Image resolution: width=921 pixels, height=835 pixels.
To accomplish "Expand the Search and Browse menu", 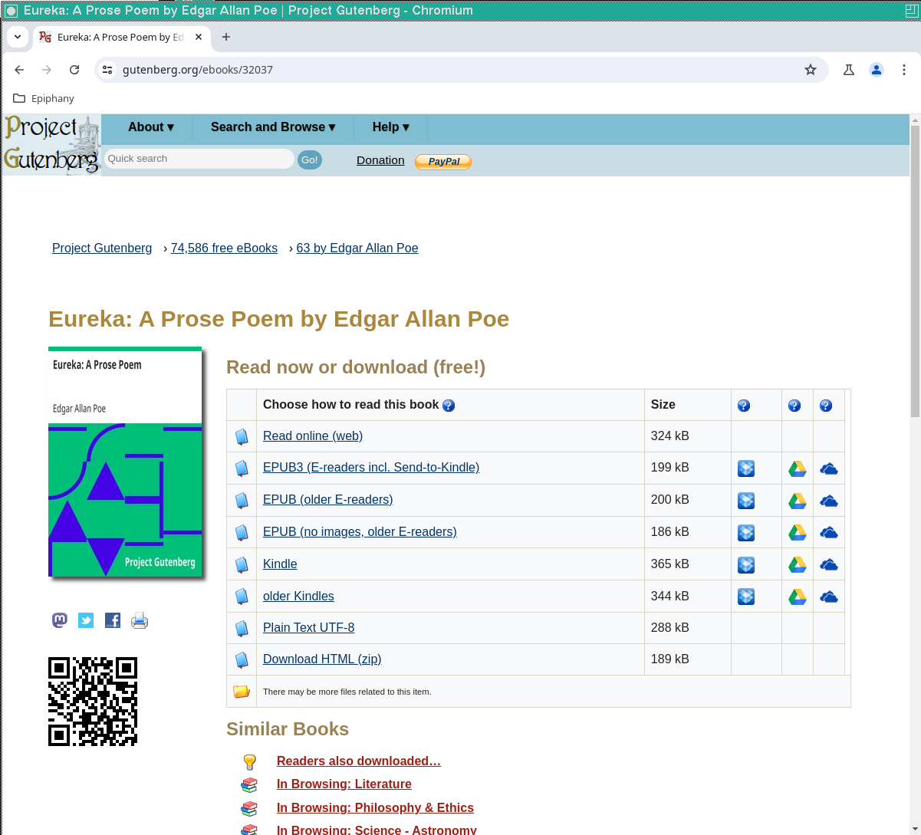I will (273, 127).
